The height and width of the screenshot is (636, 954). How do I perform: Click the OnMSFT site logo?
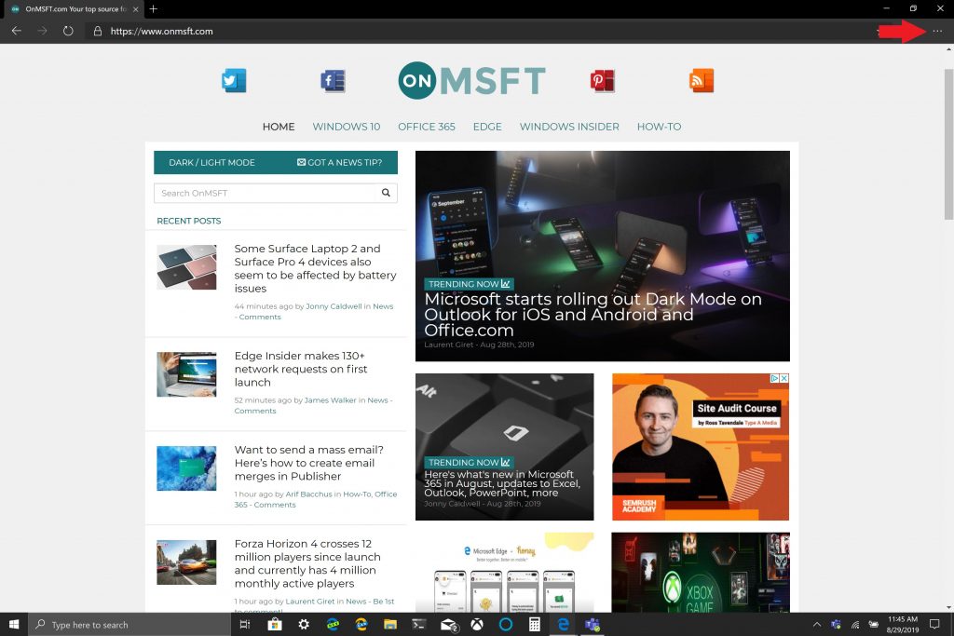(x=472, y=80)
